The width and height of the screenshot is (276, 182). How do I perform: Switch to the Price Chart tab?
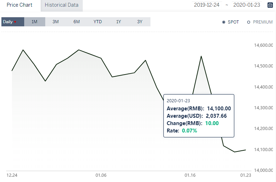20,5
